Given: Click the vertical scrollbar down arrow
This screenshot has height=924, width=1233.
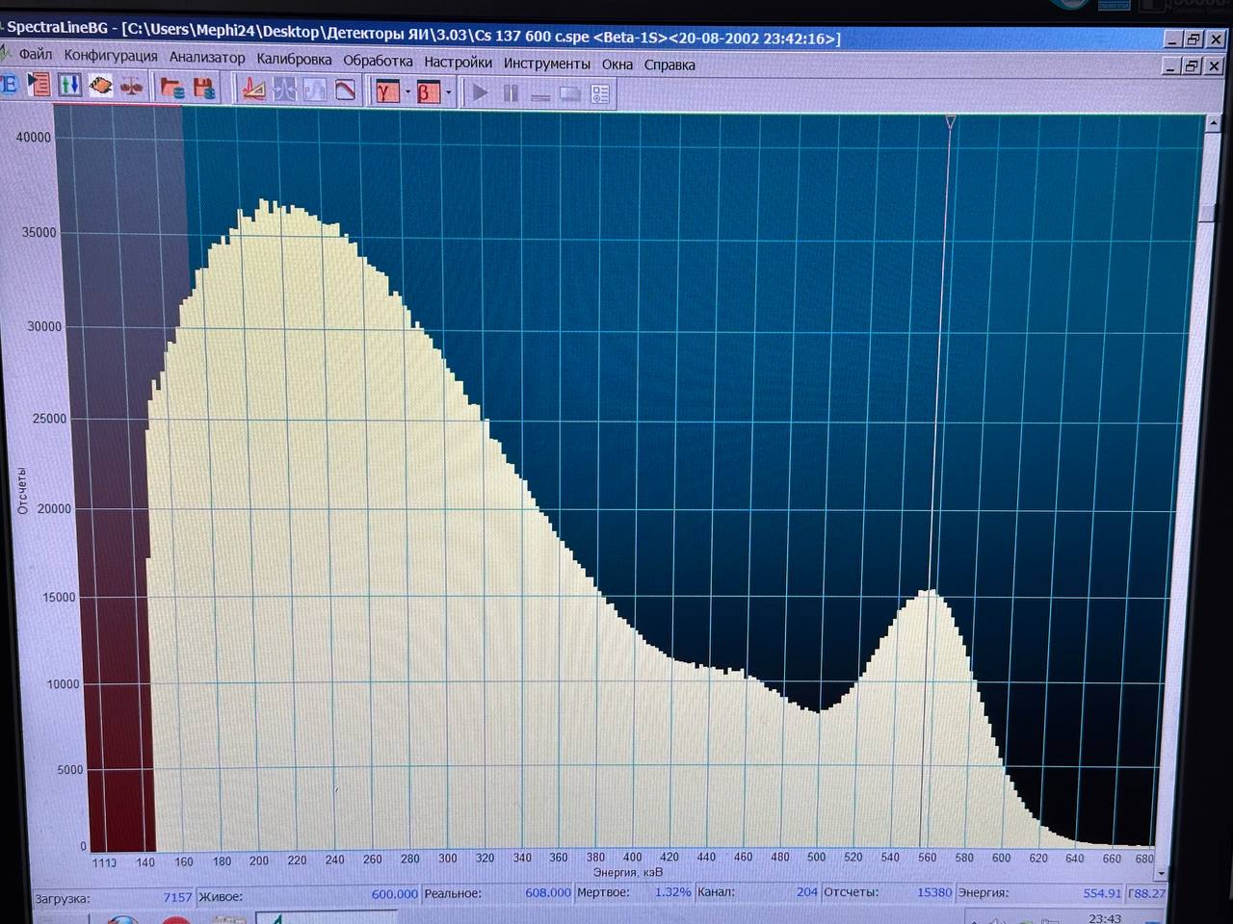Looking at the screenshot, I should point(1161,873).
